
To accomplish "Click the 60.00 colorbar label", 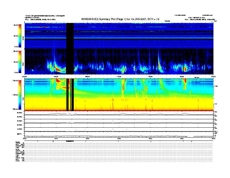I will coord(16,51).
